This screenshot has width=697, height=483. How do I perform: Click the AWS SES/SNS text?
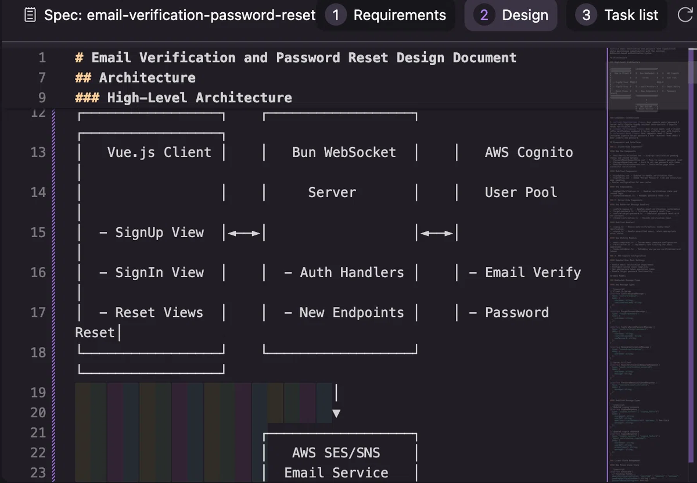coord(336,453)
